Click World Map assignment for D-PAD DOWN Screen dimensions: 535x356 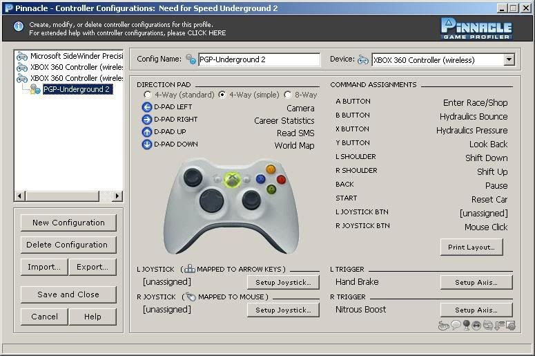pos(295,146)
